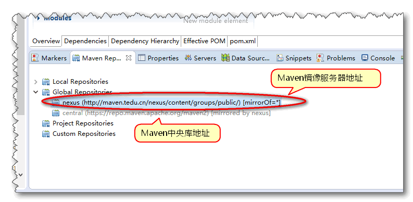Open the Dependency Hierarchy tab
This screenshot has height=202, width=413.
pos(145,41)
